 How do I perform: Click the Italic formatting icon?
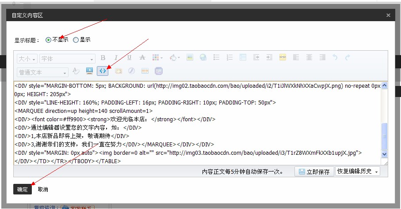point(116,57)
